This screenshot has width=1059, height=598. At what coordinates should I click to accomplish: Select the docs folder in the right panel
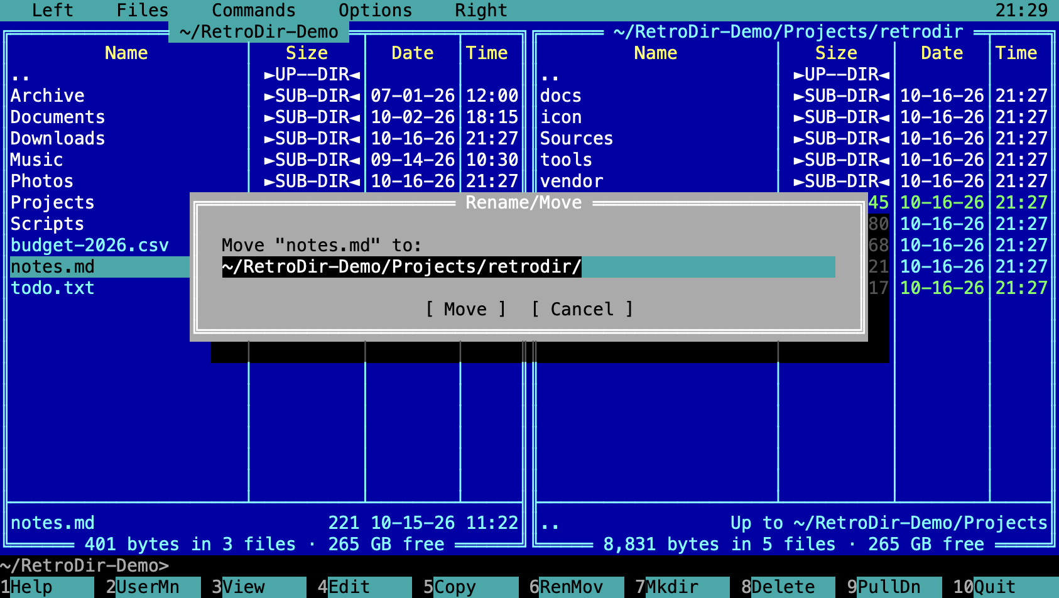coord(794,95)
